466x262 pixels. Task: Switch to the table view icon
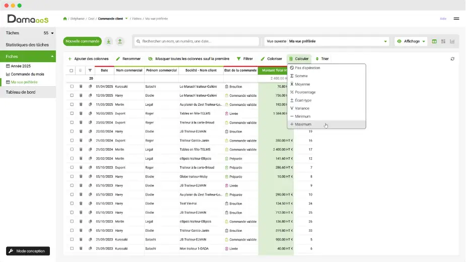434,41
